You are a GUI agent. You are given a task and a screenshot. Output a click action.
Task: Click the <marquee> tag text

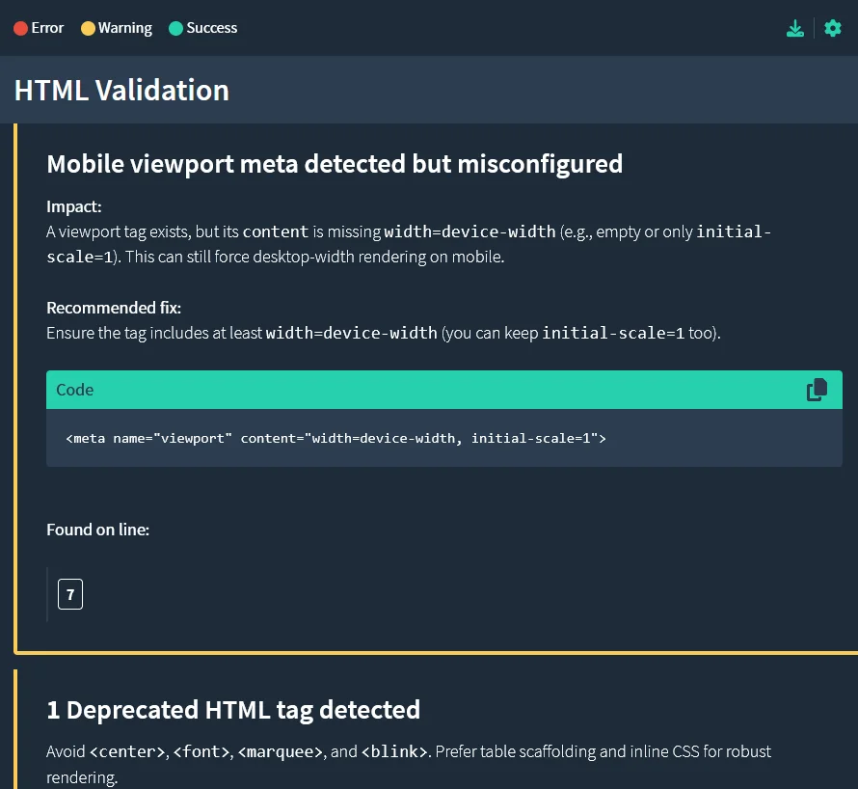(x=280, y=751)
